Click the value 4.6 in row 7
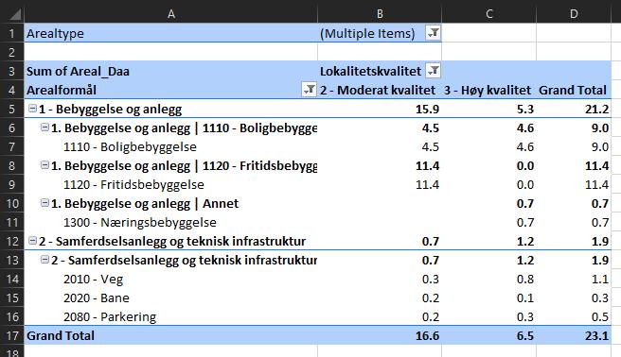Screen dimensions: 621x357 pos(525,147)
